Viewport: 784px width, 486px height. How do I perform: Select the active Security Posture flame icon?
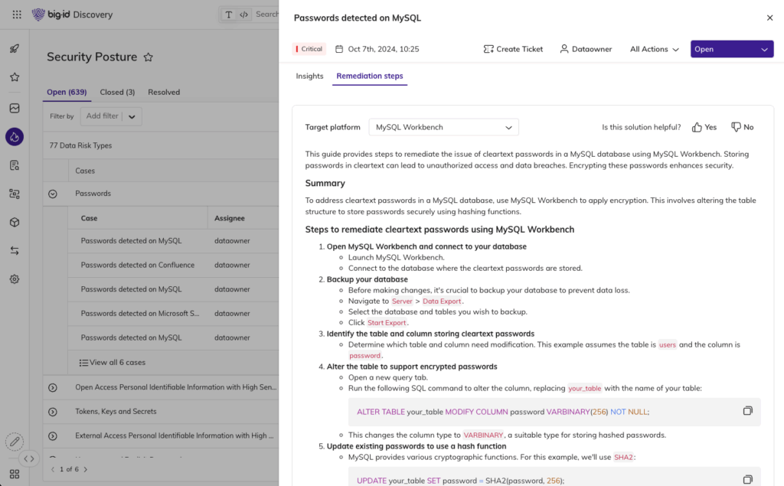click(x=15, y=136)
